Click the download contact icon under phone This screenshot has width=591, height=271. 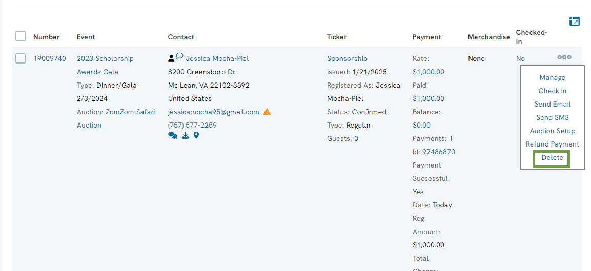coord(185,135)
